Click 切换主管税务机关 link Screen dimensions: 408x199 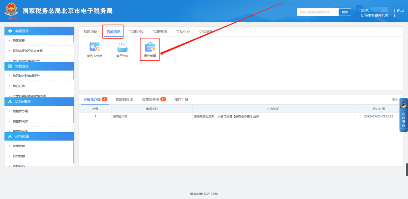click(374, 15)
